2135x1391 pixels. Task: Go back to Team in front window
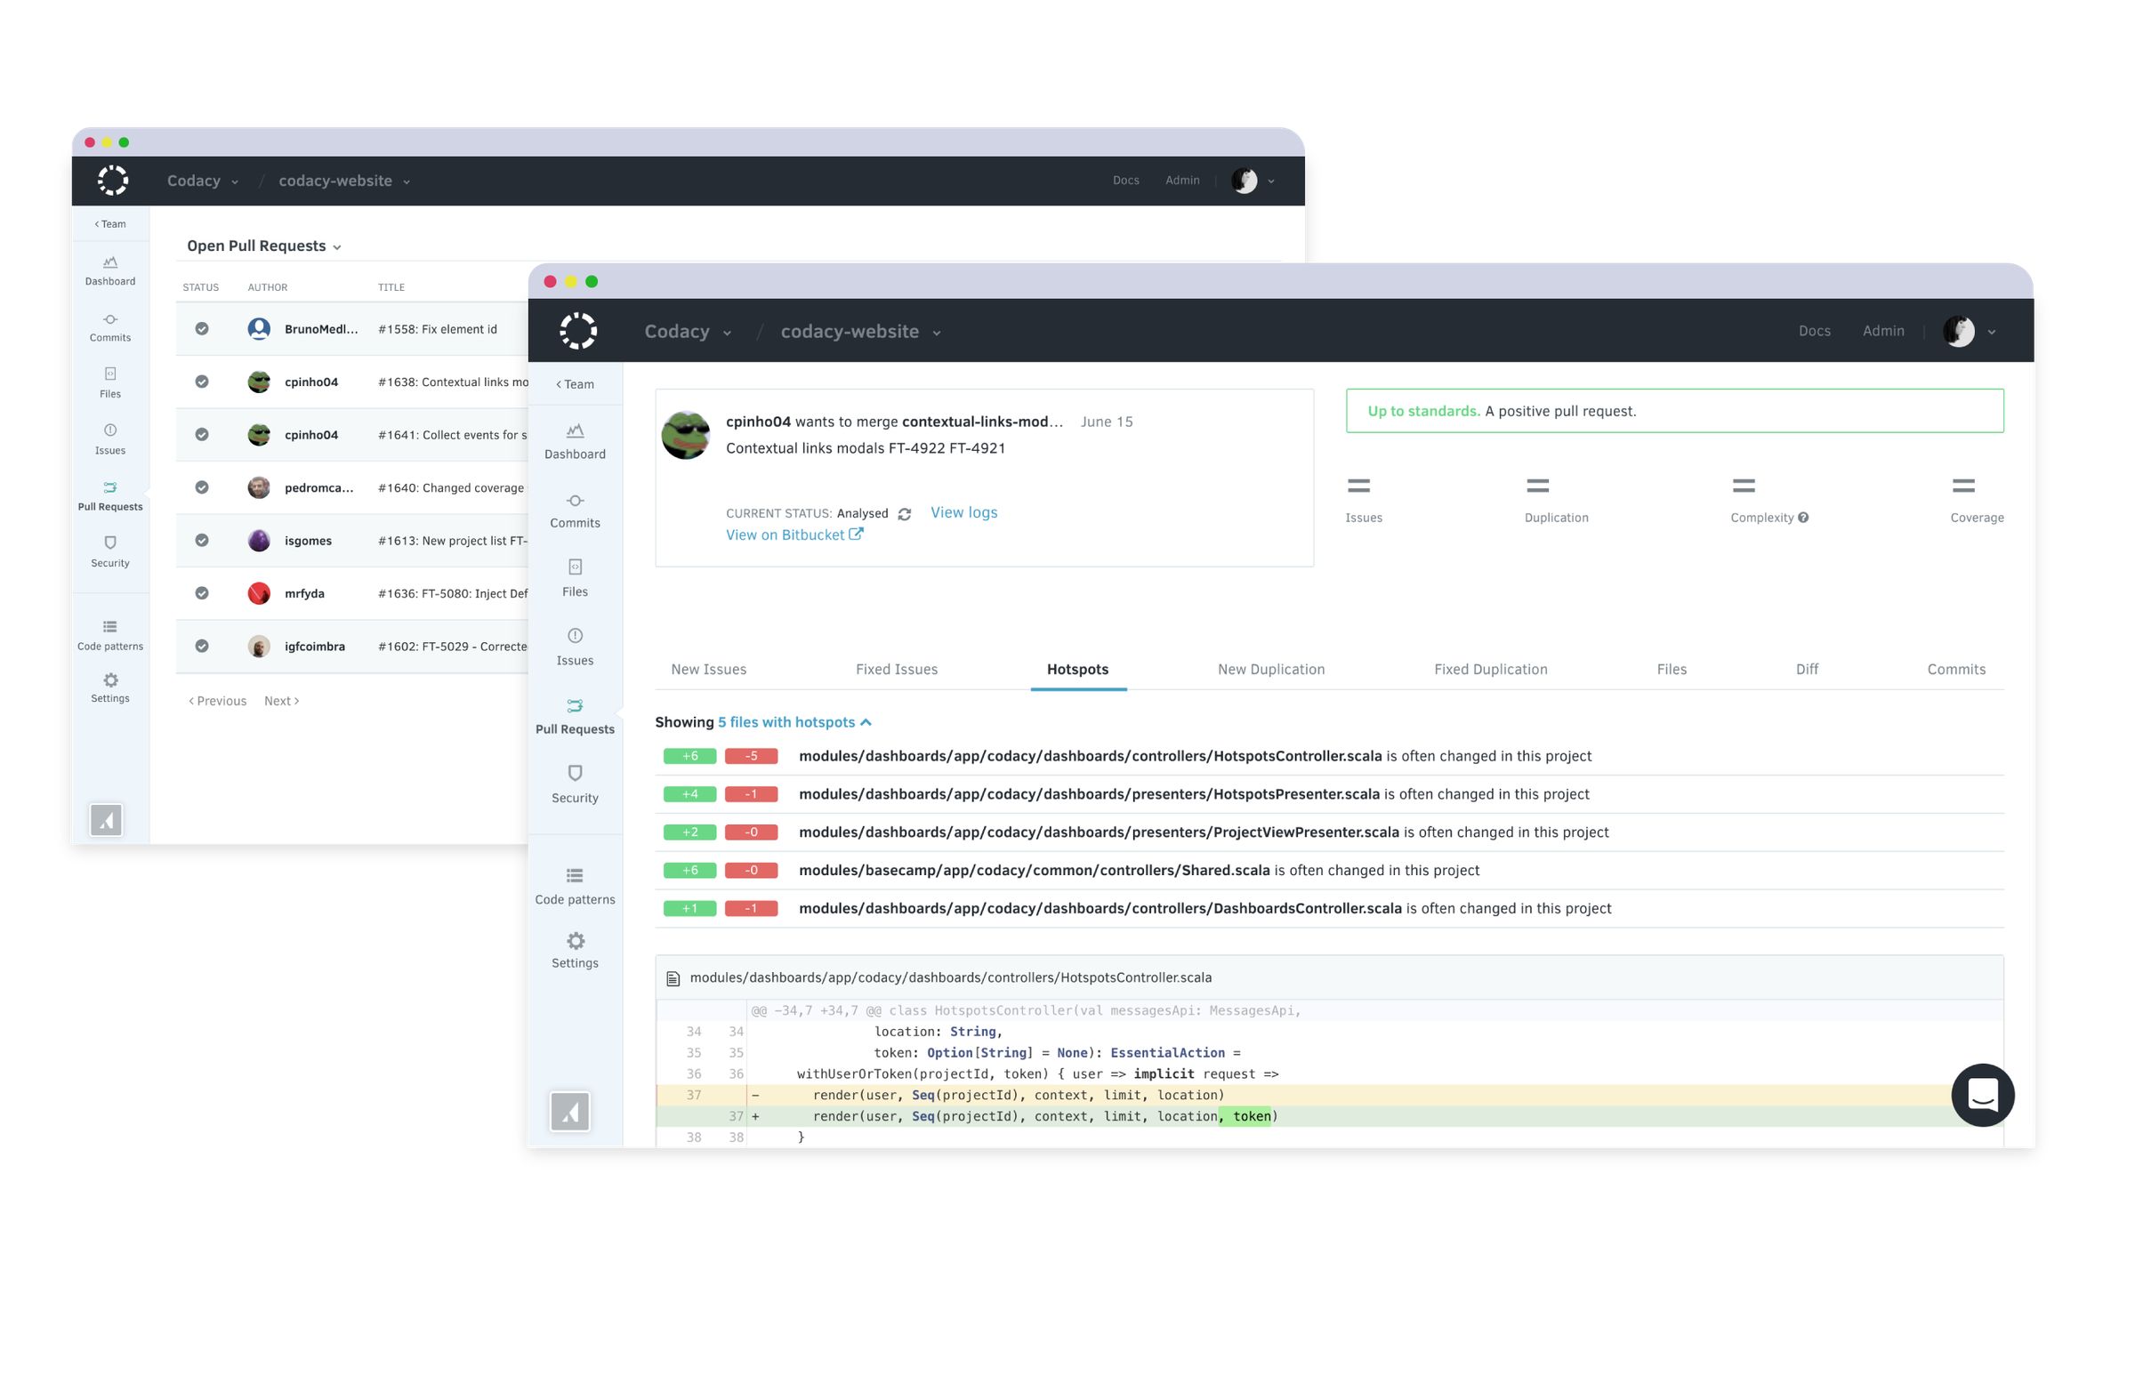(575, 384)
